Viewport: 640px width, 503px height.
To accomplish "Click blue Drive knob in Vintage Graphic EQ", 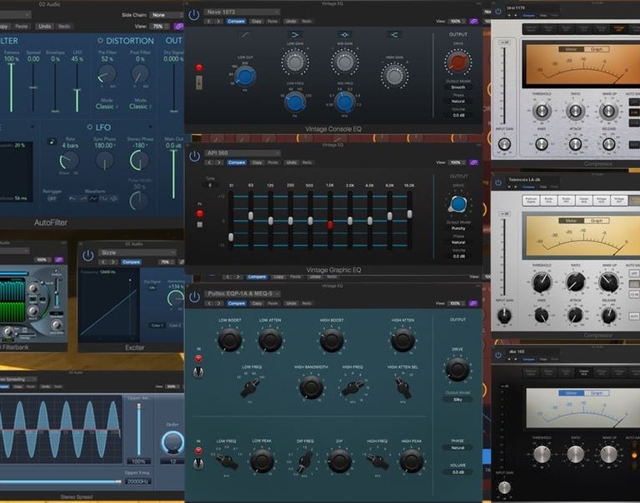I will pyautogui.click(x=458, y=203).
